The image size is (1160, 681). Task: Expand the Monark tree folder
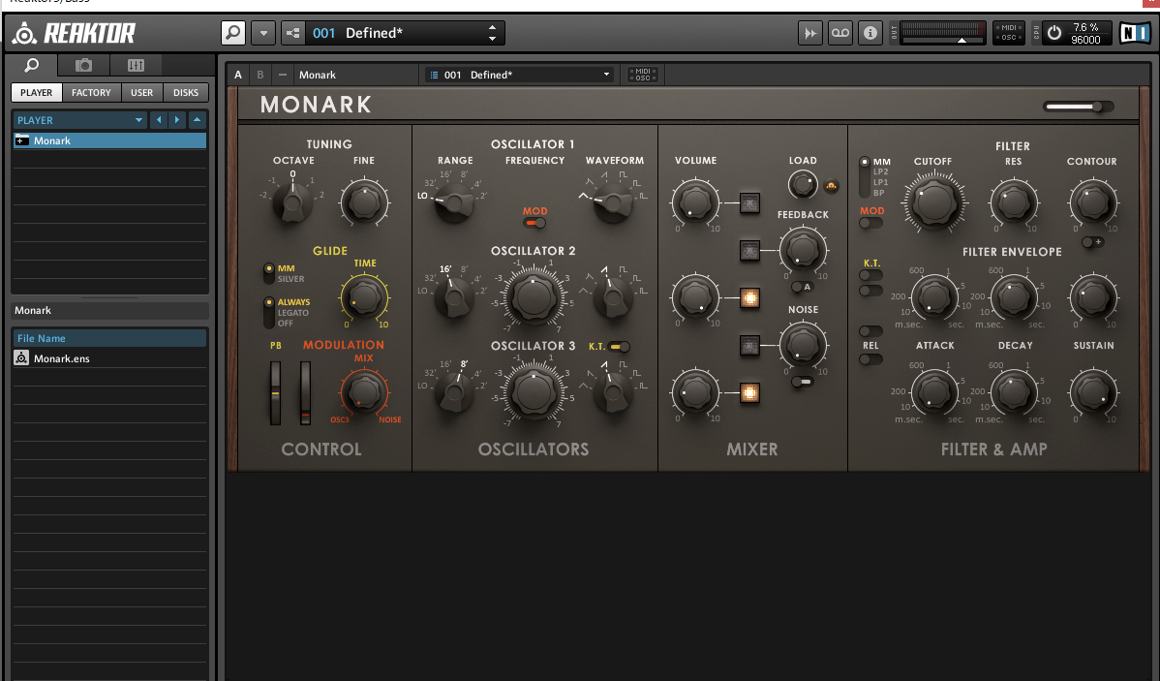coord(22,140)
